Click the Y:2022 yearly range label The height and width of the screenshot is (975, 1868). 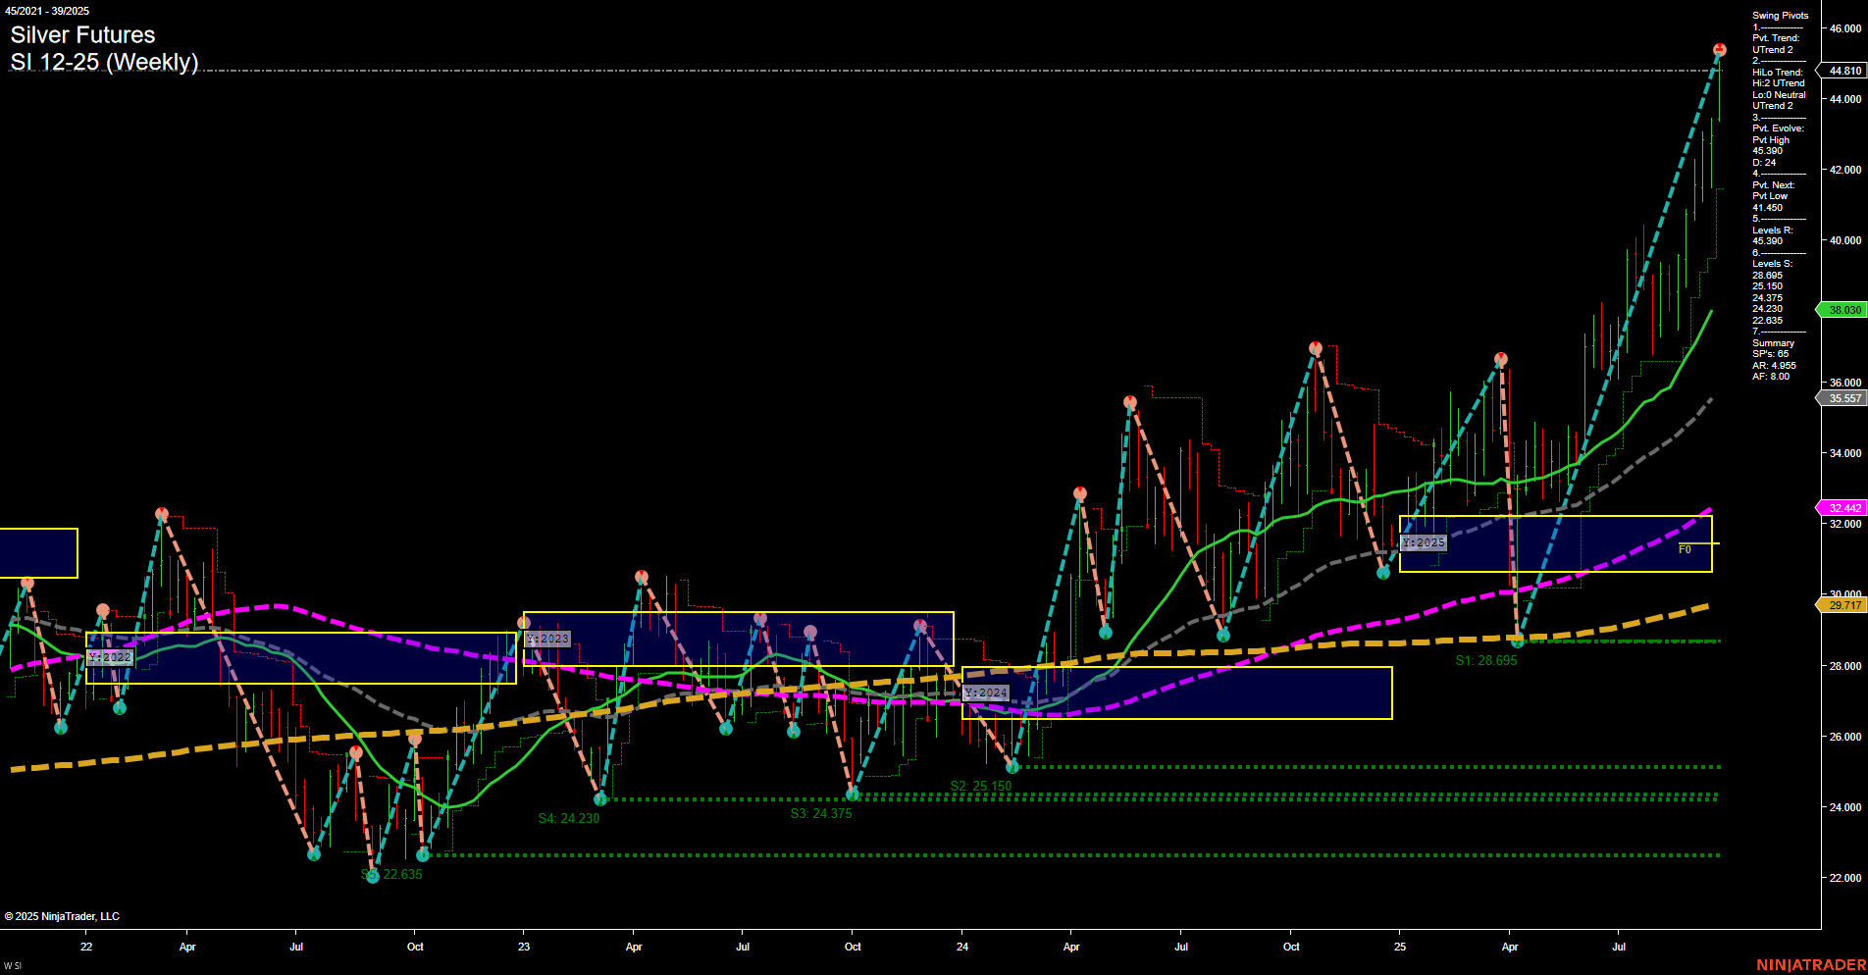(109, 657)
